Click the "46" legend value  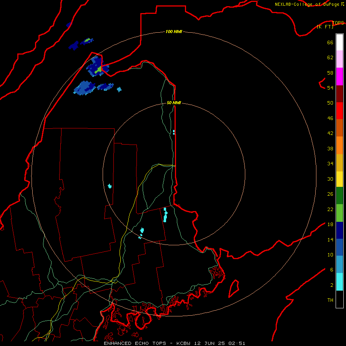330,118
